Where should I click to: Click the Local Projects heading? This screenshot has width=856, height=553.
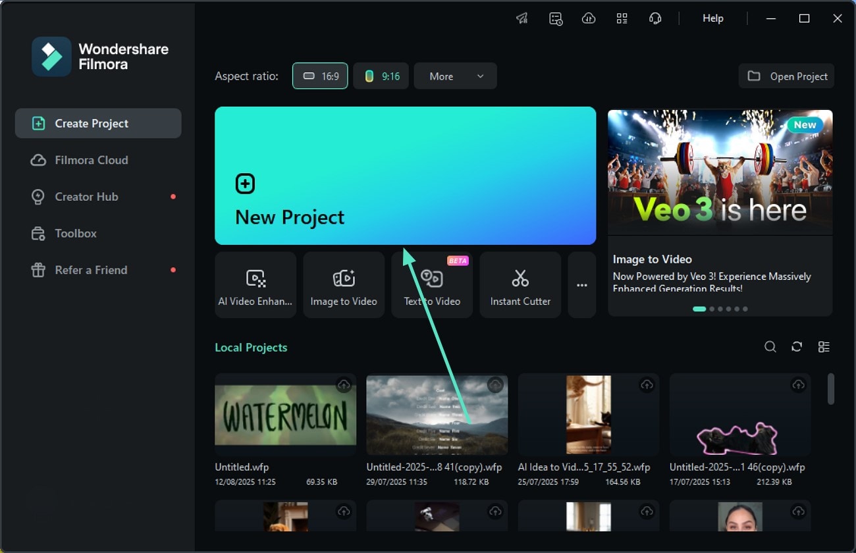pos(251,348)
